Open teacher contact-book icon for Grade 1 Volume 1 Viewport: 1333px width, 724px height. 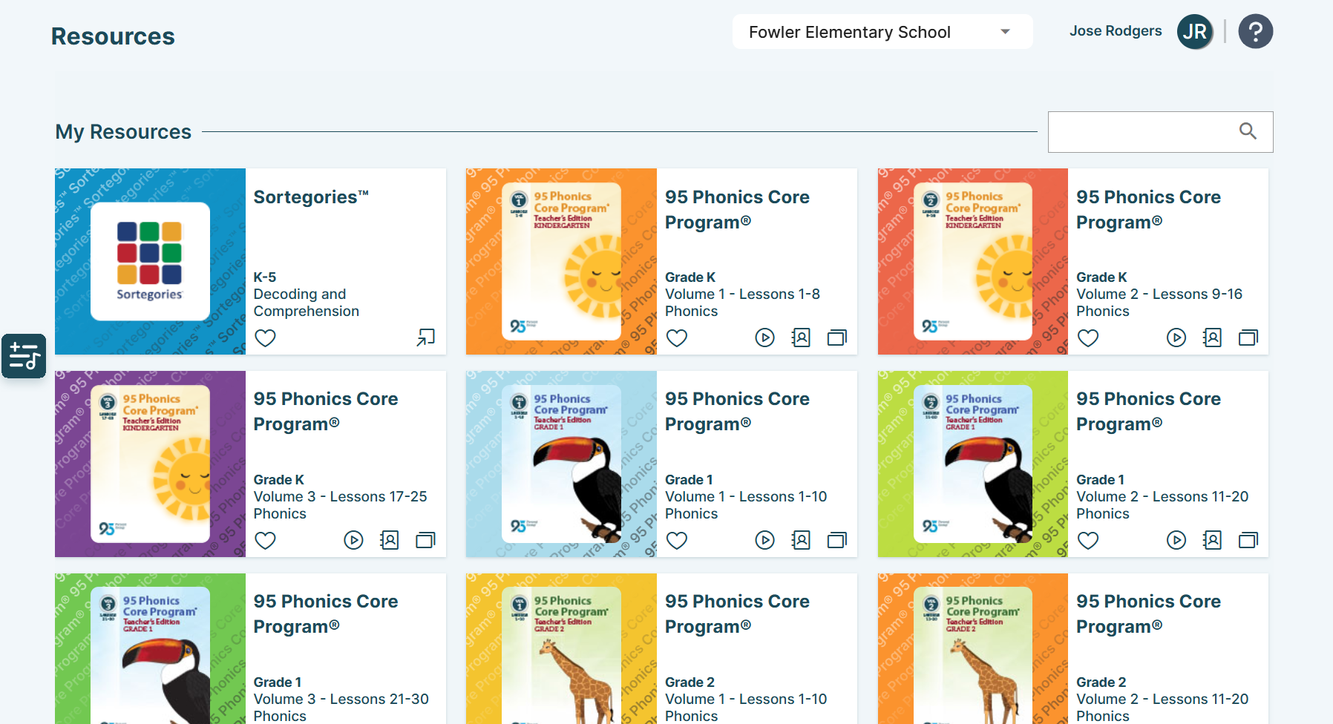801,540
